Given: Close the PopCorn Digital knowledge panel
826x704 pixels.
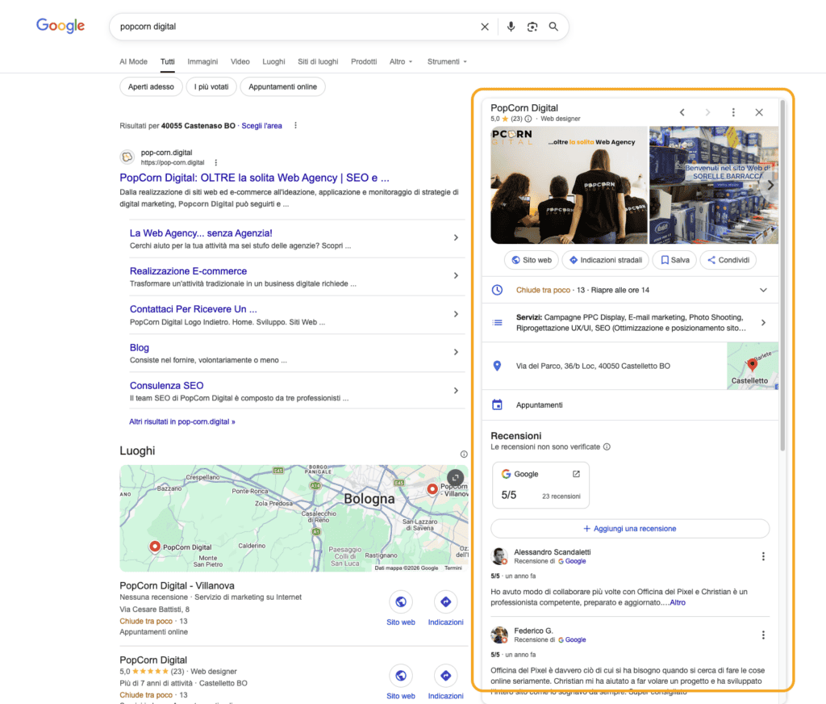Looking at the screenshot, I should point(759,112).
